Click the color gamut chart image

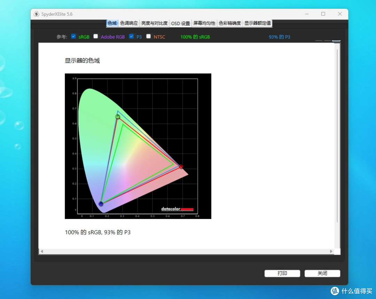[x=138, y=146]
